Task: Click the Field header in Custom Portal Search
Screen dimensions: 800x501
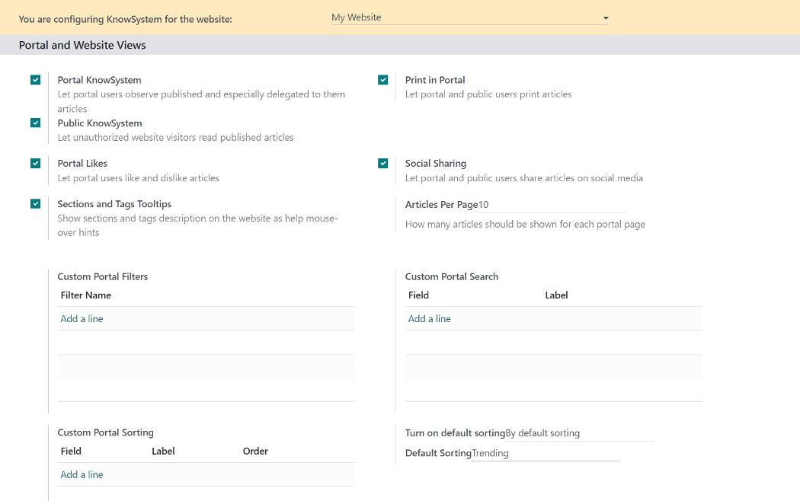Action: click(418, 295)
